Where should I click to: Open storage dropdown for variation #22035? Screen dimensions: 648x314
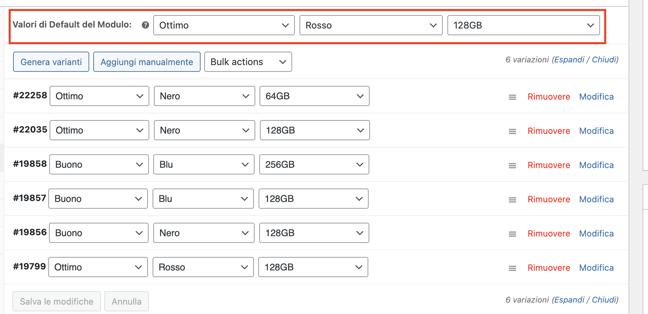[315, 130]
